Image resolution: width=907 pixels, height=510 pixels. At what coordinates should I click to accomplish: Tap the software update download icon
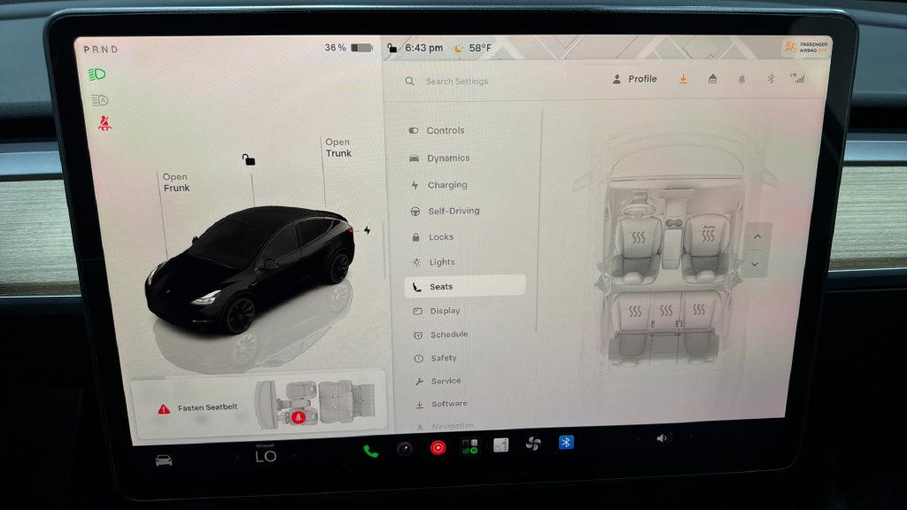683,79
